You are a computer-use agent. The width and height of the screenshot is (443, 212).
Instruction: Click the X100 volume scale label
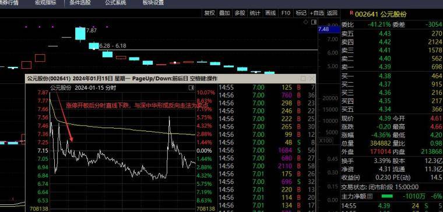pos(325,140)
